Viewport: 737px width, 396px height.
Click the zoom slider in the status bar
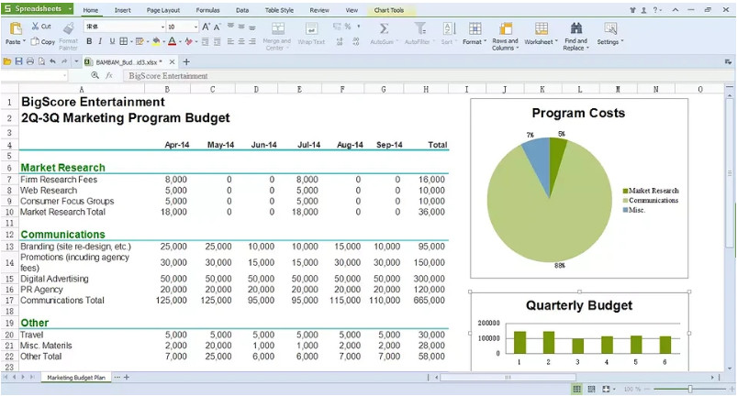[688, 389]
